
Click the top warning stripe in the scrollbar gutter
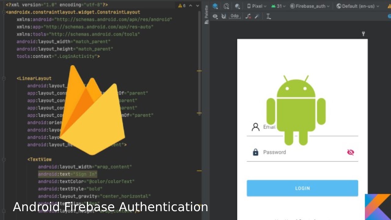click(x=199, y=71)
